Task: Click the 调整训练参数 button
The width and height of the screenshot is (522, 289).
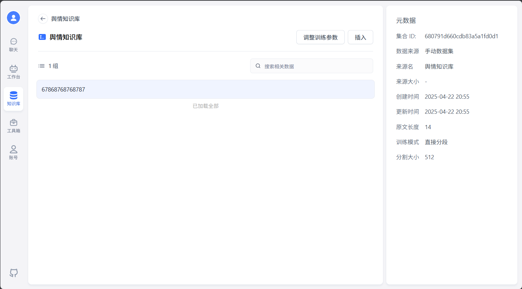Action: click(x=320, y=37)
